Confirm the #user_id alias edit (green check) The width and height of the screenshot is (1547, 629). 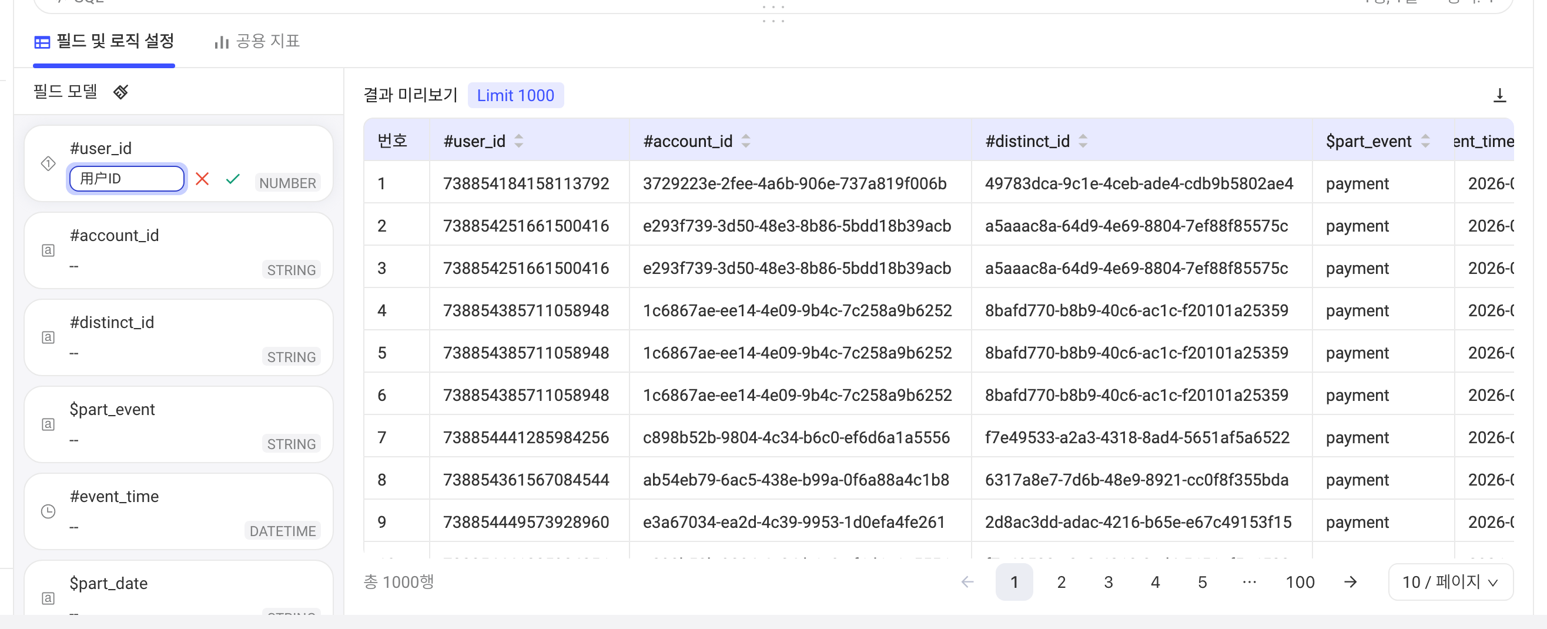click(x=233, y=179)
